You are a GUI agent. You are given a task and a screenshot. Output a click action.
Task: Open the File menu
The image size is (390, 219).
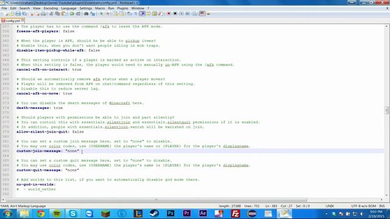4,8
